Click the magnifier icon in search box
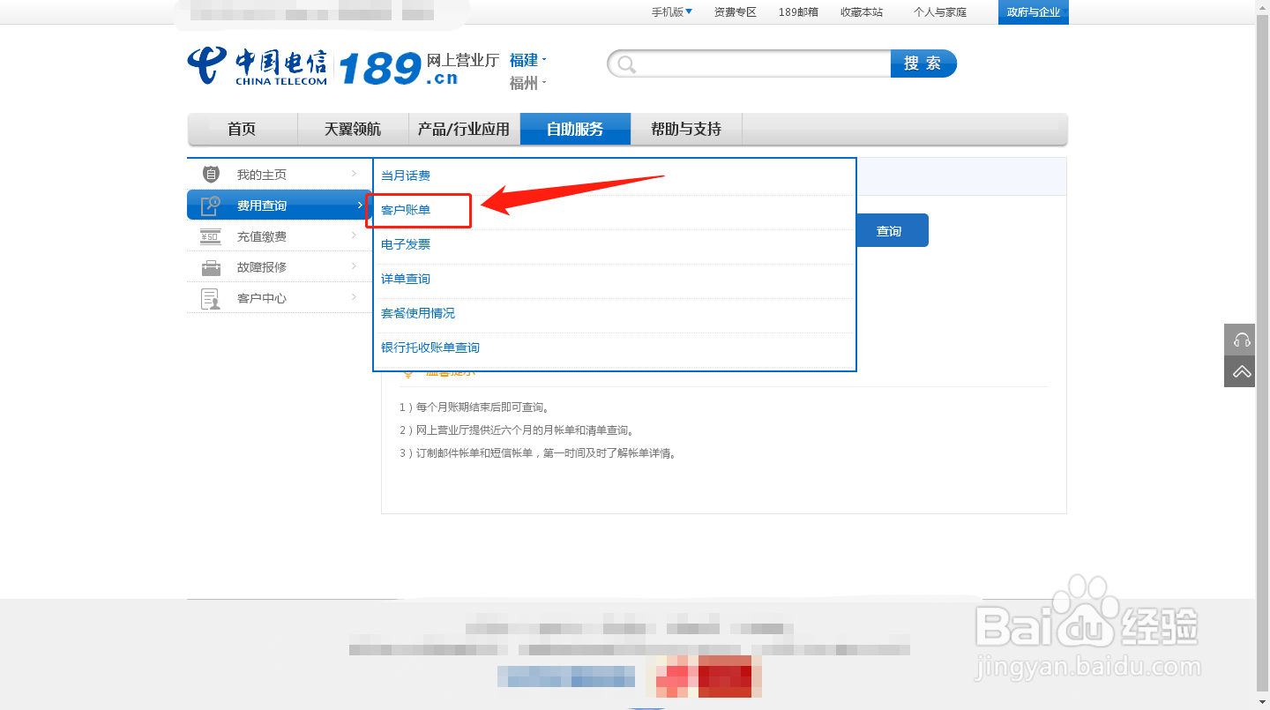Viewport: 1270px width, 710px height. coord(626,64)
